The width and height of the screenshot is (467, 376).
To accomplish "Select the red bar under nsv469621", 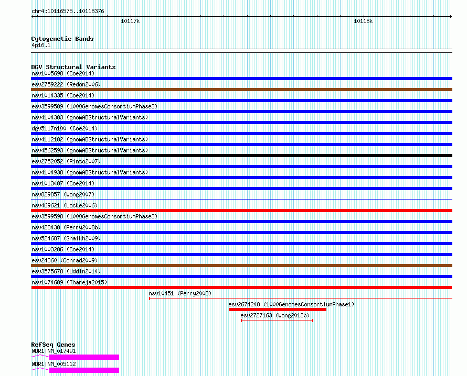I will click(x=241, y=211).
